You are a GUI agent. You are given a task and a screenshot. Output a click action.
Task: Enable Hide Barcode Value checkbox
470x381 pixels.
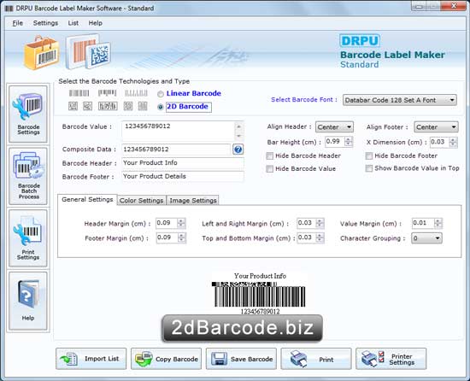(270, 169)
